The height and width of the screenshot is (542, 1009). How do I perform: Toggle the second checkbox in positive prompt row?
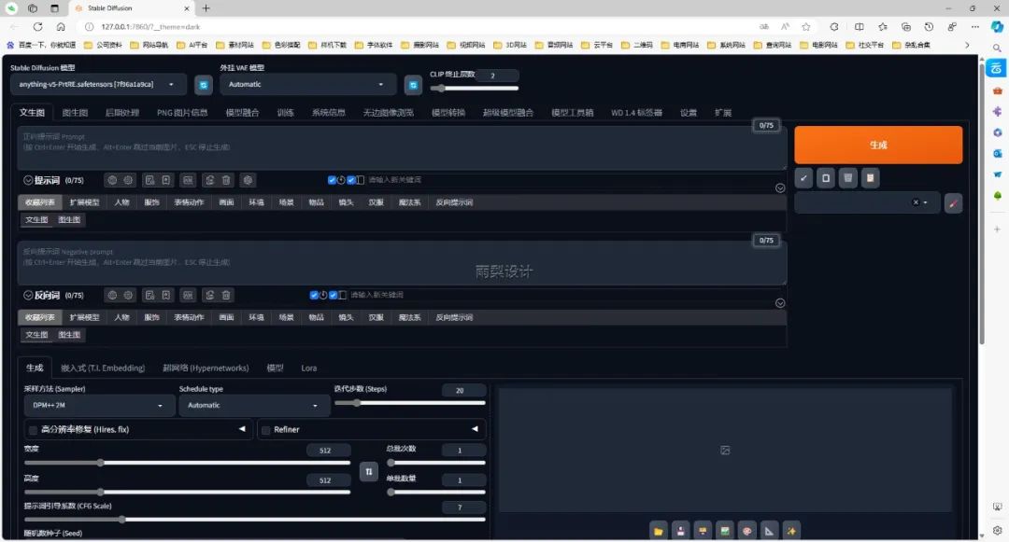tap(351, 180)
